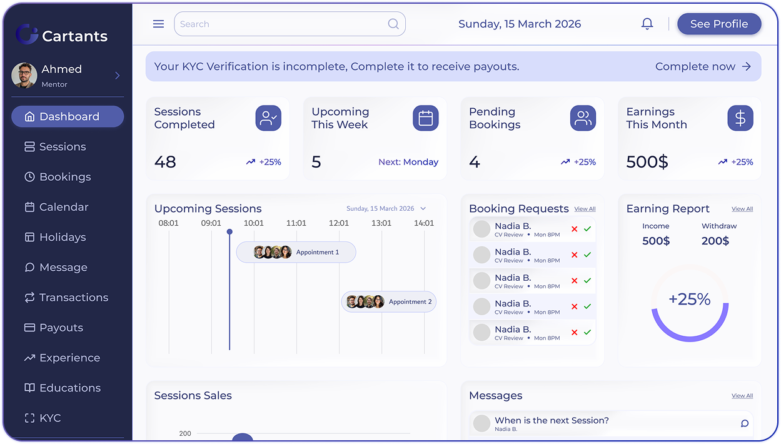Open the Appointment 2 session pill

click(x=389, y=301)
